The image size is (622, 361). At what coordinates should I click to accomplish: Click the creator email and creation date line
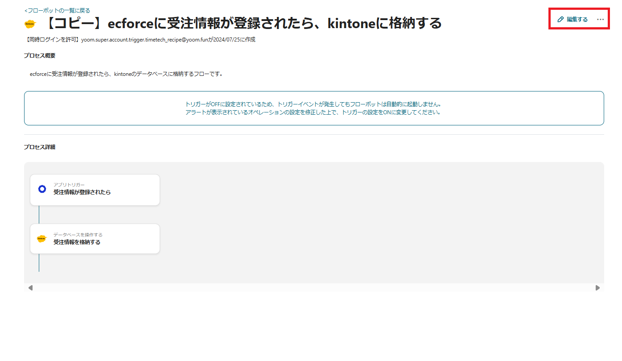point(140,40)
